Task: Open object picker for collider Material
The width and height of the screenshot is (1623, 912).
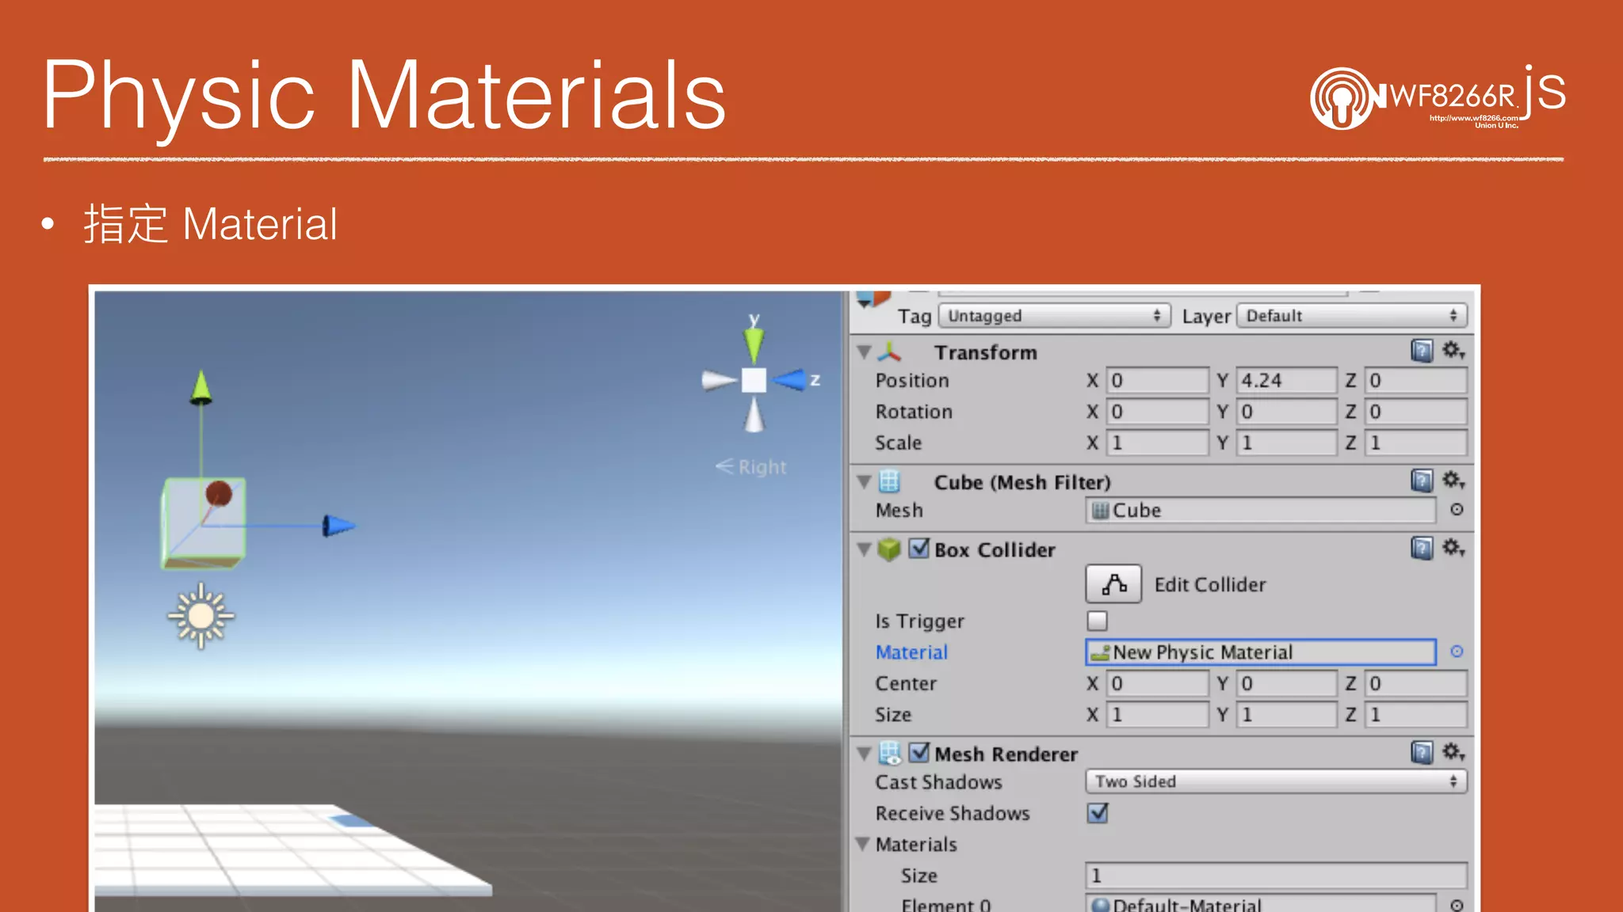Action: (1457, 652)
